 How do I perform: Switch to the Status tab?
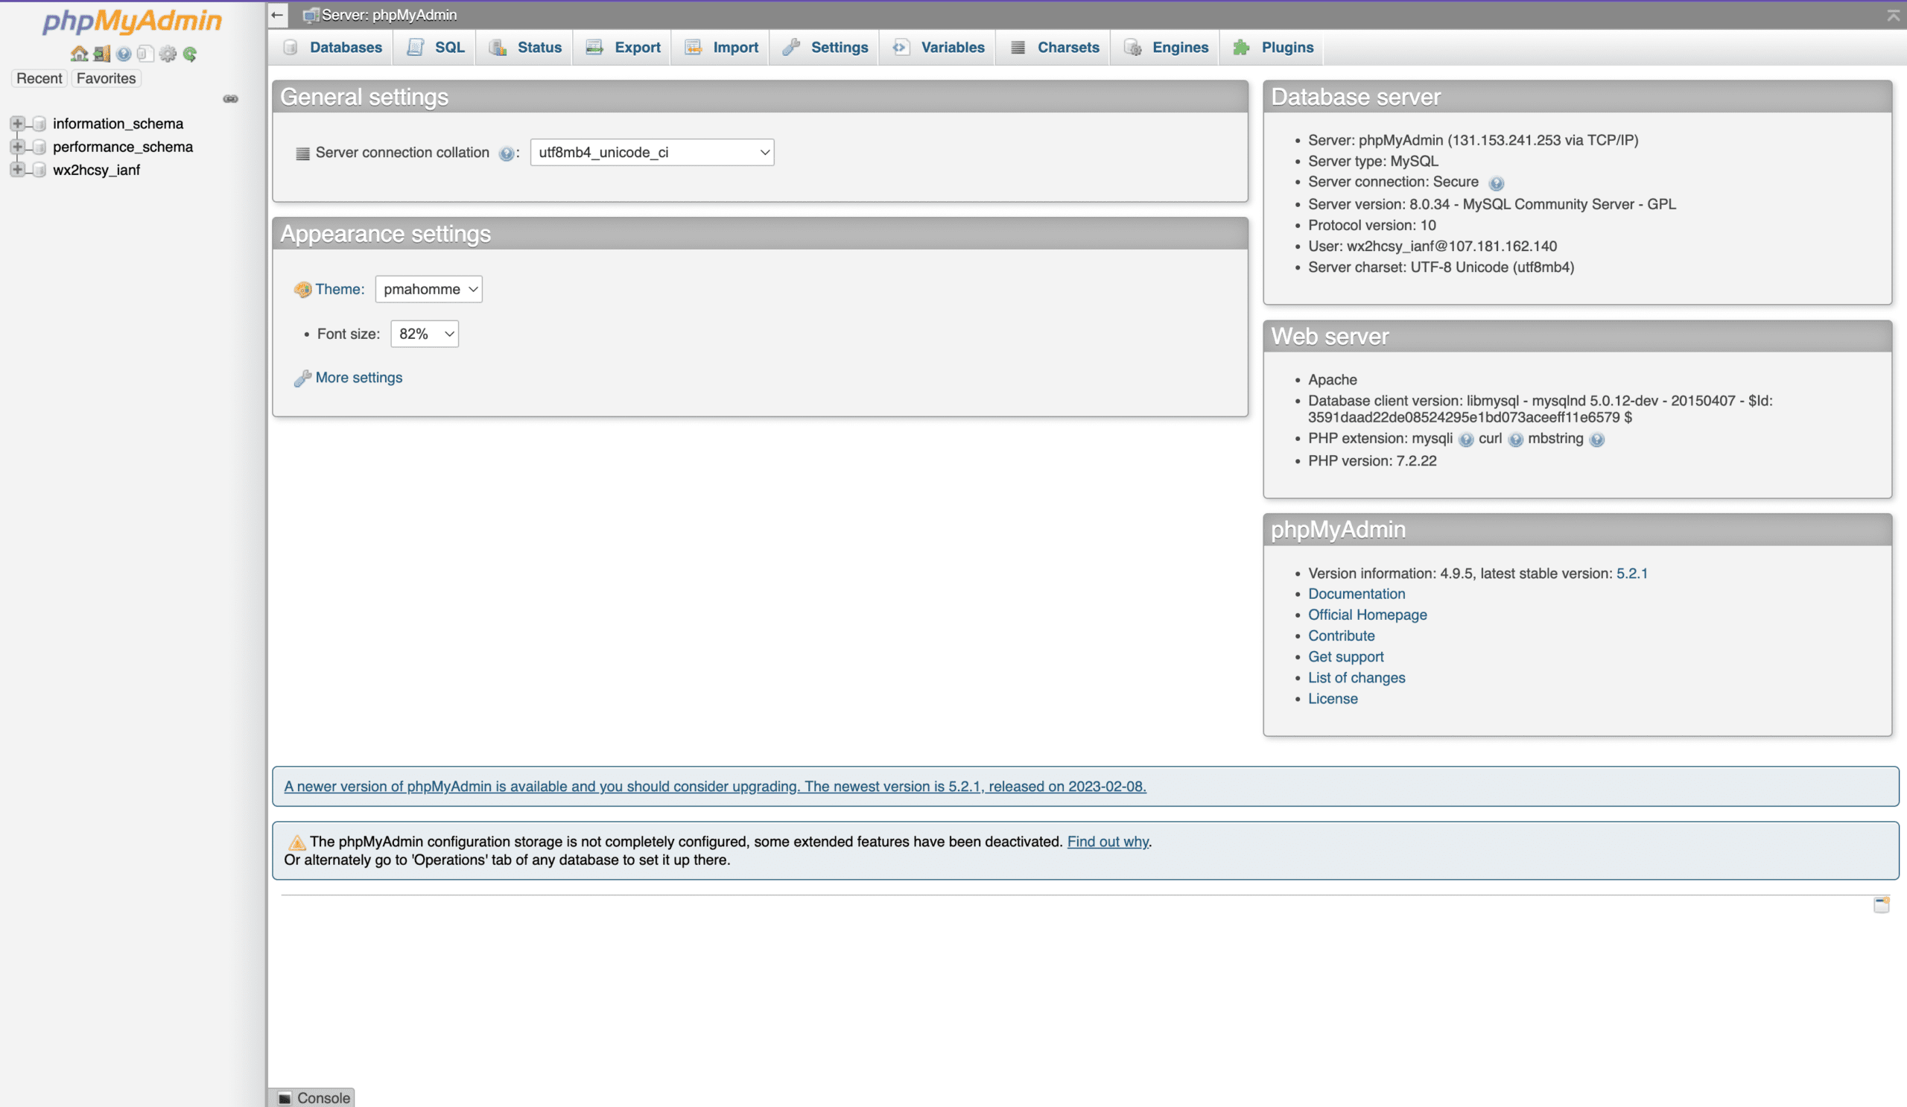point(524,47)
